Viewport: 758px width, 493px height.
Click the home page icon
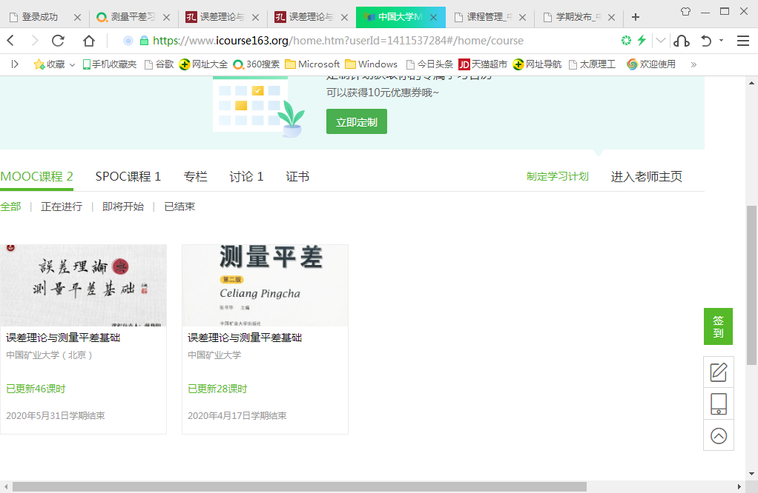click(89, 41)
